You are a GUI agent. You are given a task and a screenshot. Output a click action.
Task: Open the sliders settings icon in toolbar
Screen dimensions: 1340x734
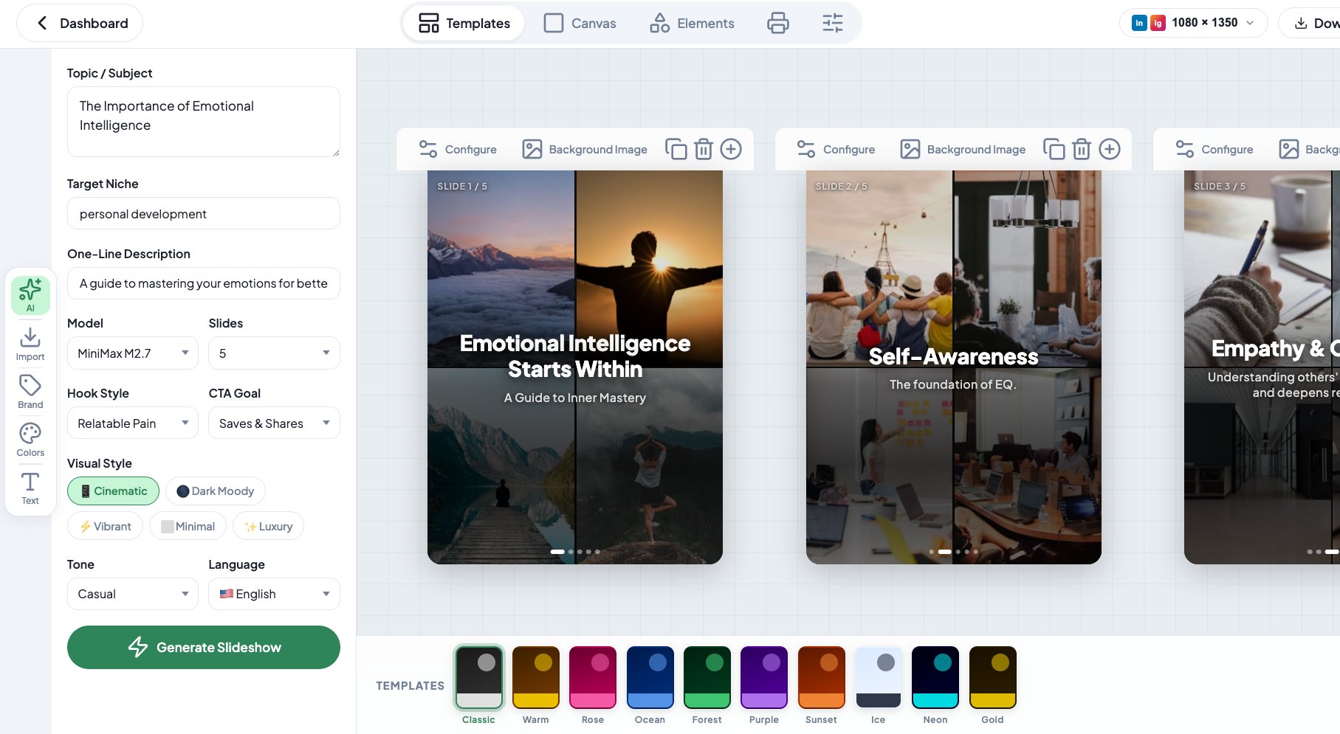coord(832,23)
